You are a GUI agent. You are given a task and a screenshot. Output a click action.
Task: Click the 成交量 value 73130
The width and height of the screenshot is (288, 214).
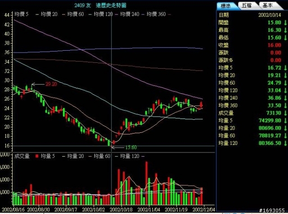(x=274, y=113)
